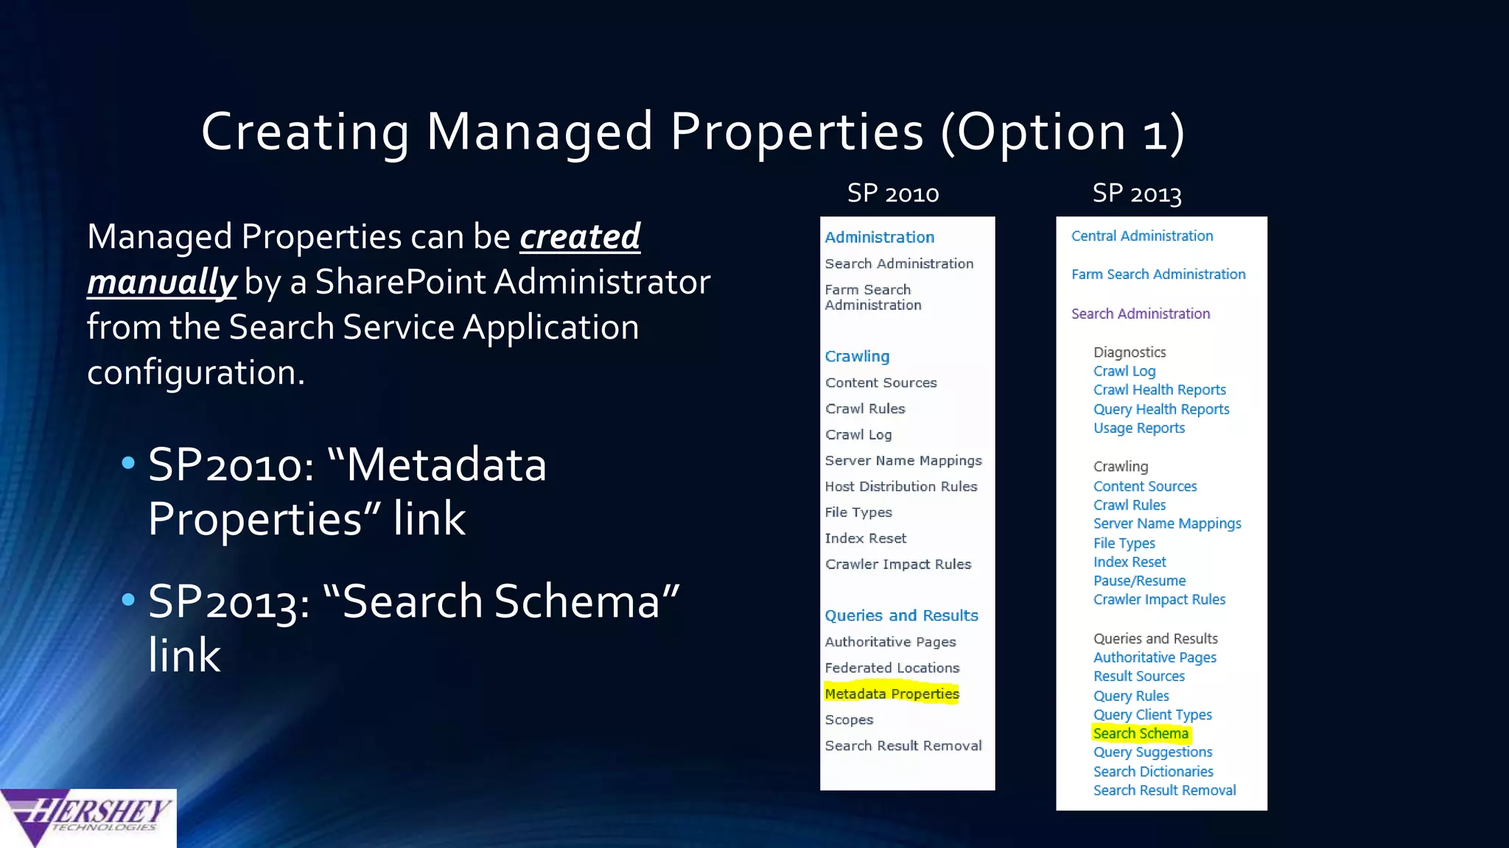
Task: Click Content Sources in SP 2013 panel
Action: [1145, 487]
